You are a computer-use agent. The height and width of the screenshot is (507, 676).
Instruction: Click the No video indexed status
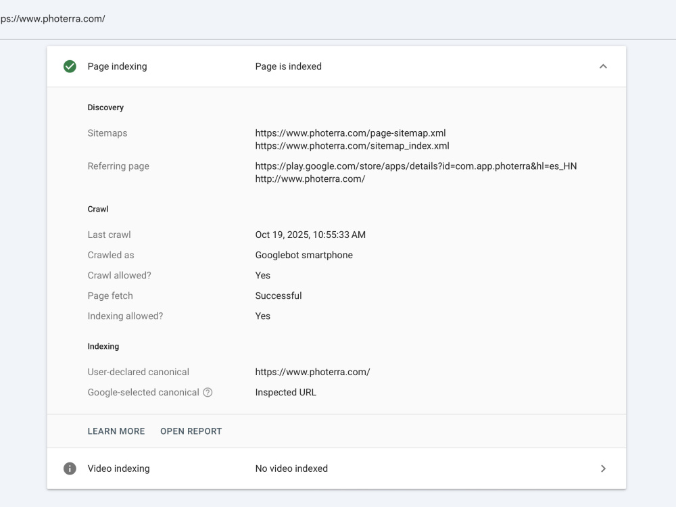point(291,468)
